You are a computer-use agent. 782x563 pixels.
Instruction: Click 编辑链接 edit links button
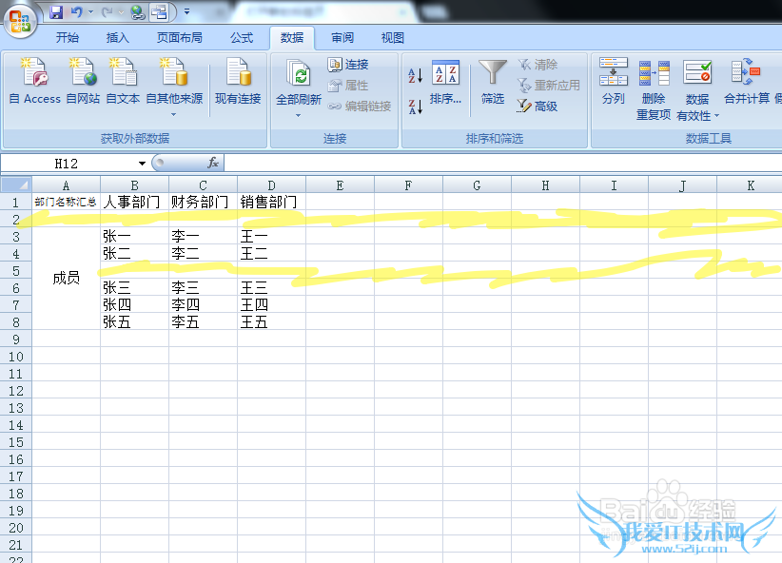click(360, 106)
